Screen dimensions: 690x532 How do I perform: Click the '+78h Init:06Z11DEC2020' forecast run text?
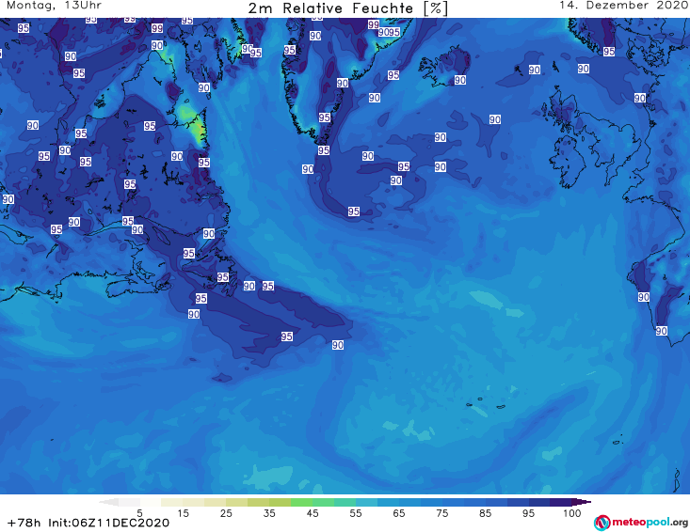[x=88, y=523]
